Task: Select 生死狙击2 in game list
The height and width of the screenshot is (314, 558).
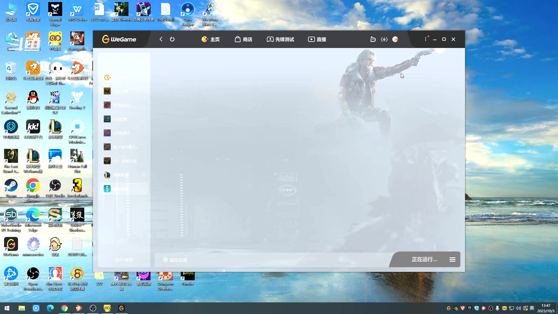Action: (x=124, y=105)
